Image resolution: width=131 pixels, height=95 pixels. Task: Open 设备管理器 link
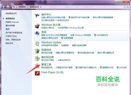click(x=68, y=38)
